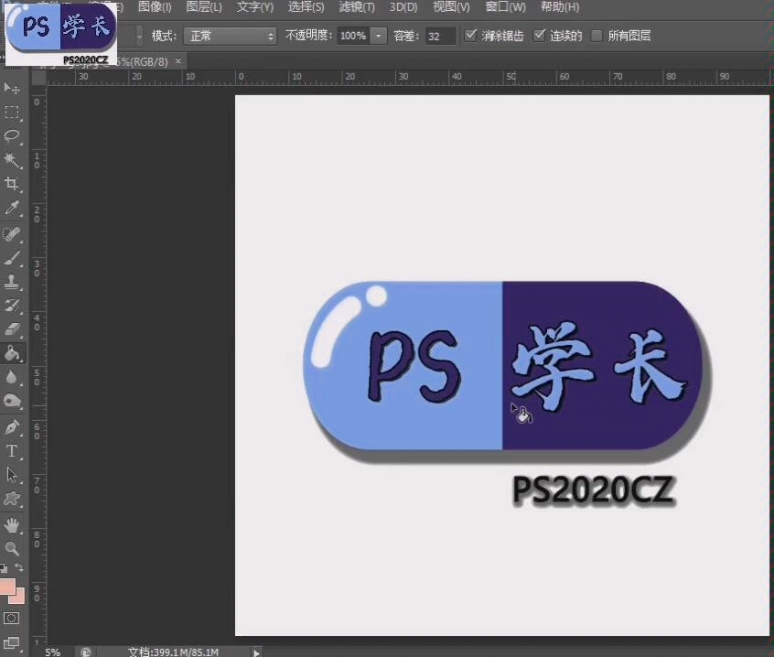Open the 不透明度 opacity dropdown
Viewport: 774px width, 657px height.
click(x=378, y=36)
